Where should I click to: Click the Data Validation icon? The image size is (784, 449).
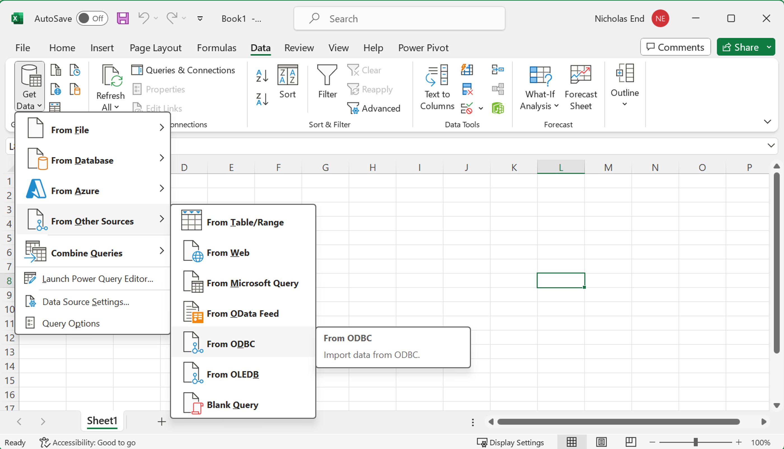[467, 108]
